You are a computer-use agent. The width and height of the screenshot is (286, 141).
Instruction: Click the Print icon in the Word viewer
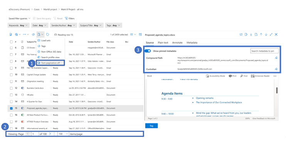232,76
